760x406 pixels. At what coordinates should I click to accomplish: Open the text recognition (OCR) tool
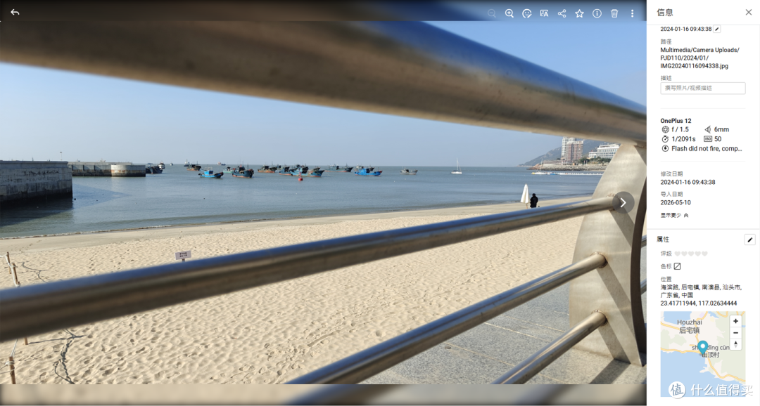point(544,13)
